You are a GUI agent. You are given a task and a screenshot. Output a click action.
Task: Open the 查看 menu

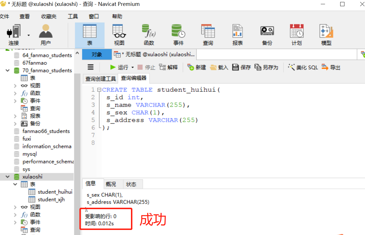25,17
